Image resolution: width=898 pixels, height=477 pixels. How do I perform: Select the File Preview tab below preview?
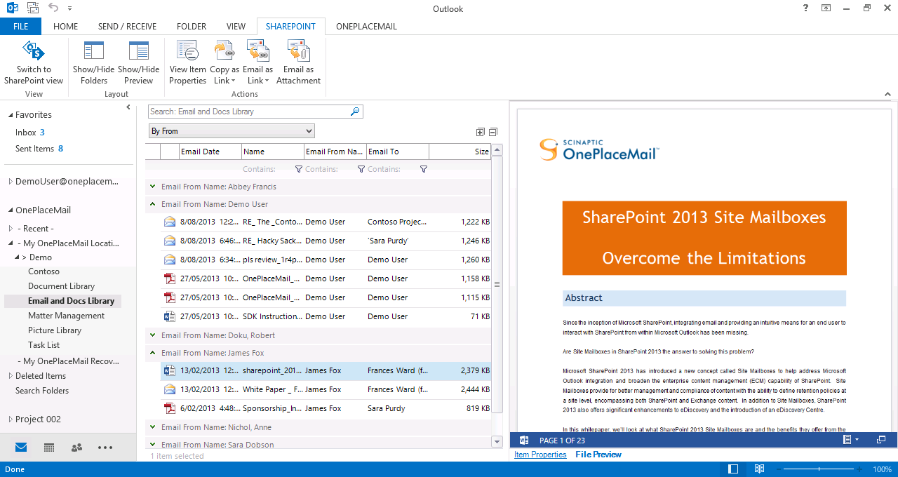pyautogui.click(x=598, y=455)
